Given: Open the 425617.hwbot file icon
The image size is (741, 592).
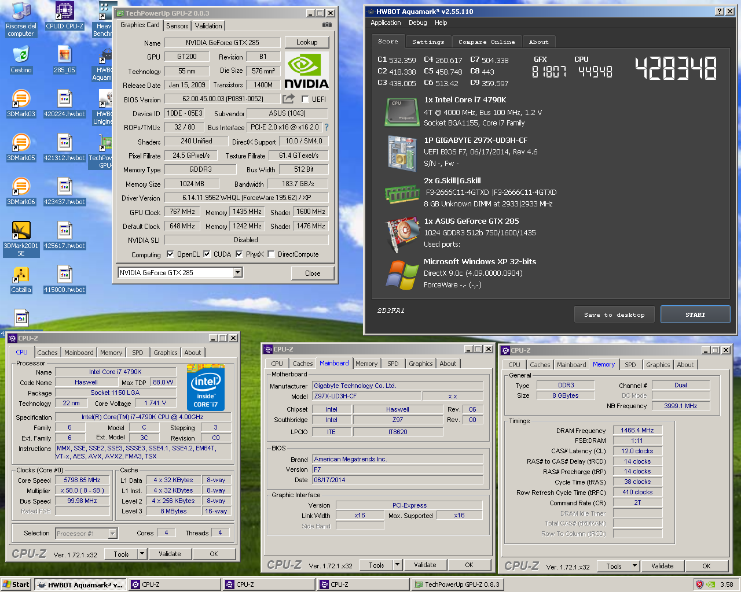Looking at the screenshot, I should point(64,235).
